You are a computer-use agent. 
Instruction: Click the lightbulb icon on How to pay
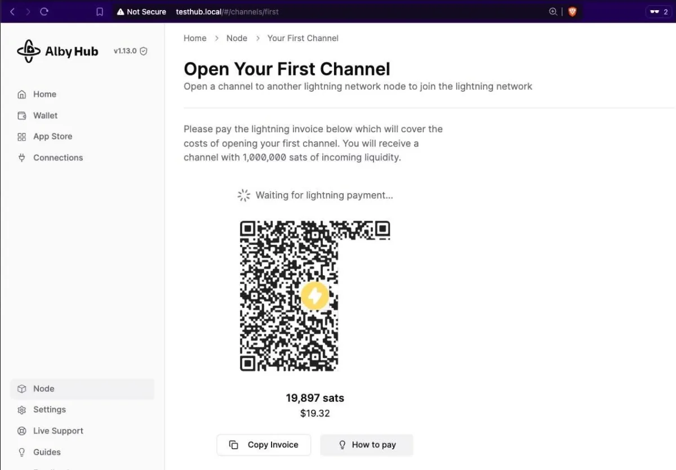click(341, 445)
